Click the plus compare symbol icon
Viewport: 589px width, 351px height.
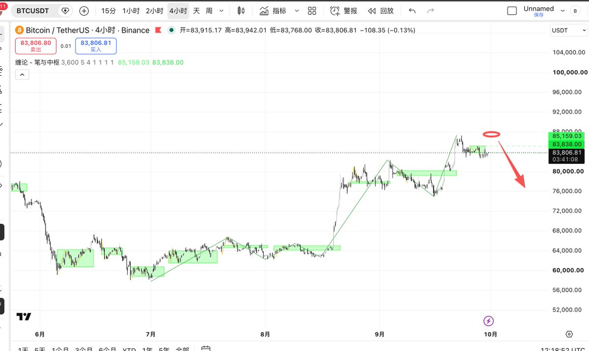tap(84, 11)
